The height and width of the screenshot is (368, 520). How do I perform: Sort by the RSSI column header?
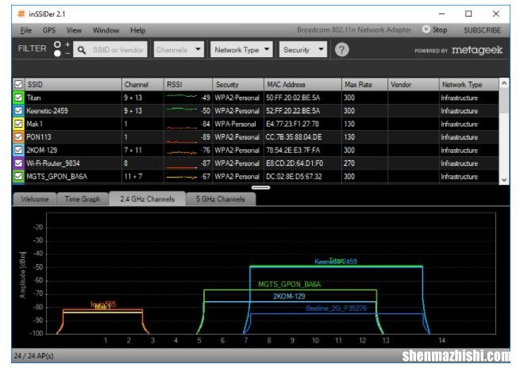point(187,84)
